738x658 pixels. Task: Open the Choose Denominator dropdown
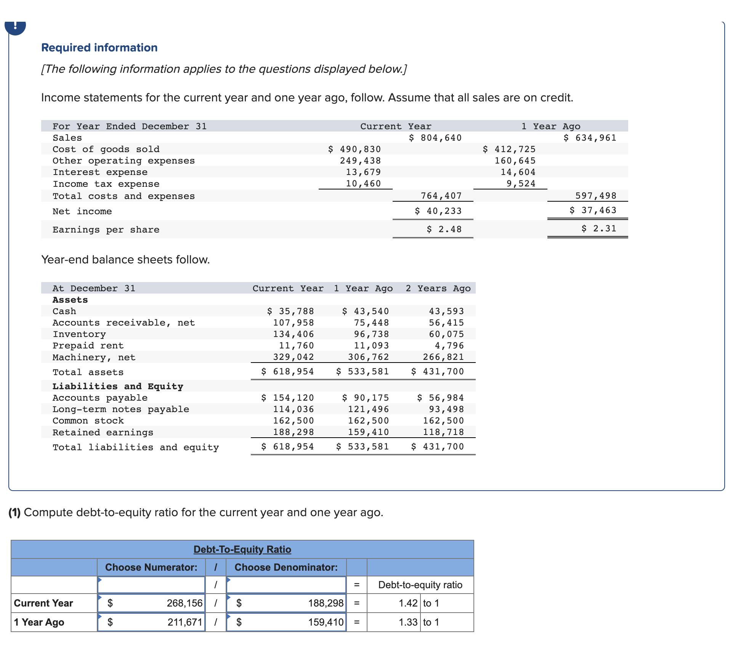286,584
